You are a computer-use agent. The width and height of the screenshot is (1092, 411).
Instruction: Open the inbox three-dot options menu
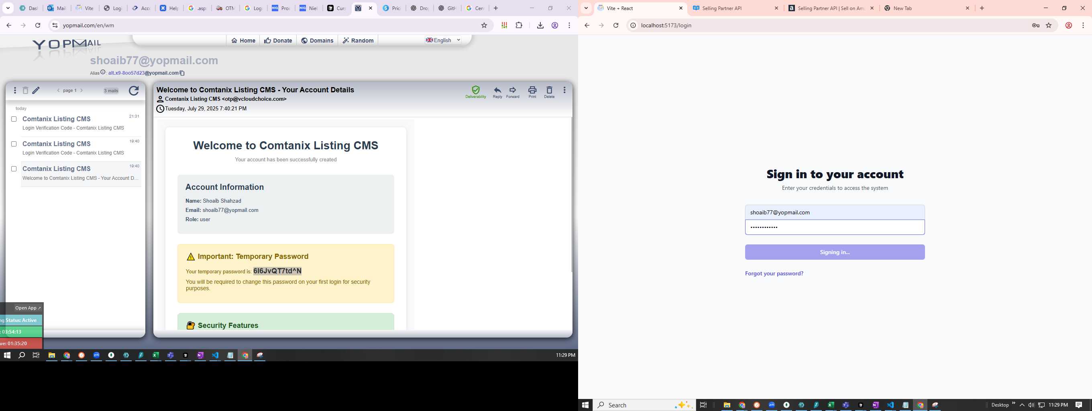[15, 90]
